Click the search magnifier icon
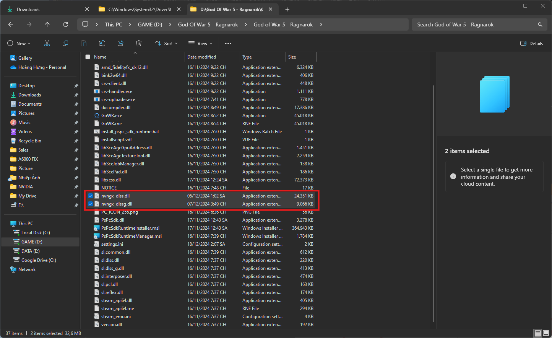 (x=540, y=24)
